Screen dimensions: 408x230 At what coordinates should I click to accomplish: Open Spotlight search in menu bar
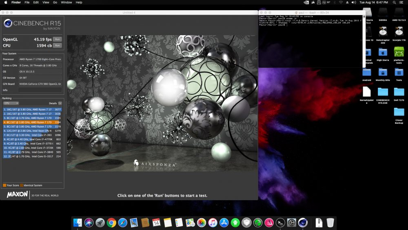click(x=395, y=2)
